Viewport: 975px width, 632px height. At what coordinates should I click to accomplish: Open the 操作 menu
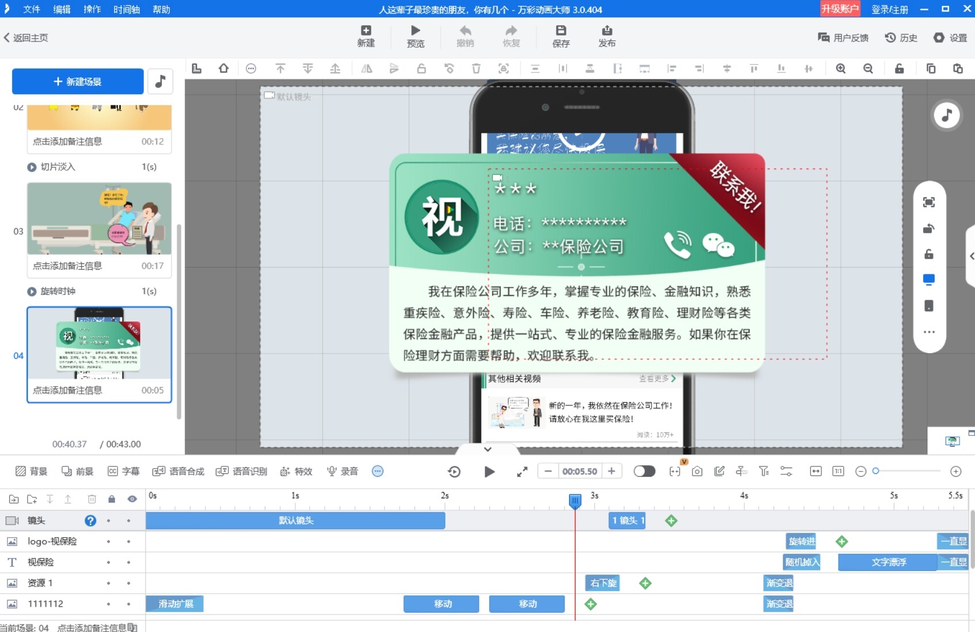click(92, 9)
